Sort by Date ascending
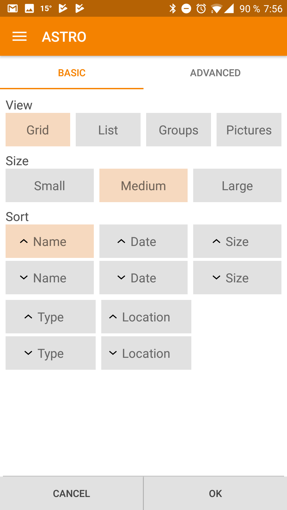The image size is (287, 510). (143, 241)
